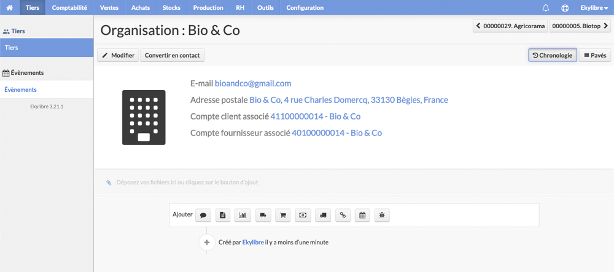
Task: Switch to Chronologie view
Action: (x=553, y=55)
